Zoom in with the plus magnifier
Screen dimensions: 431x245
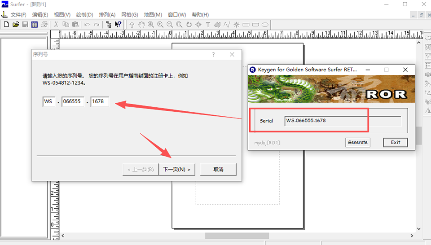tap(160, 25)
